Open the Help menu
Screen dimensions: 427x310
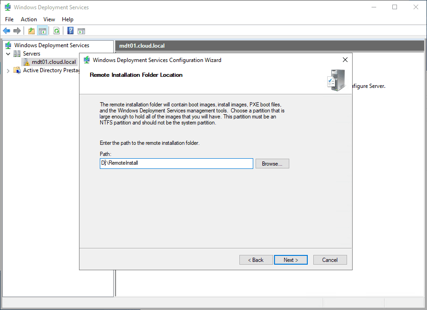(x=67, y=19)
